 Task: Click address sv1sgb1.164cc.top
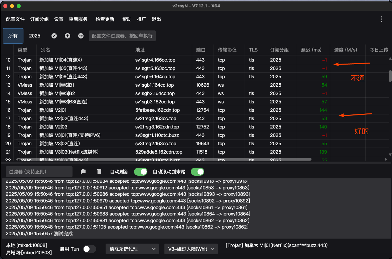coord(154,85)
